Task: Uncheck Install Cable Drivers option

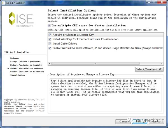Action: point(50,44)
